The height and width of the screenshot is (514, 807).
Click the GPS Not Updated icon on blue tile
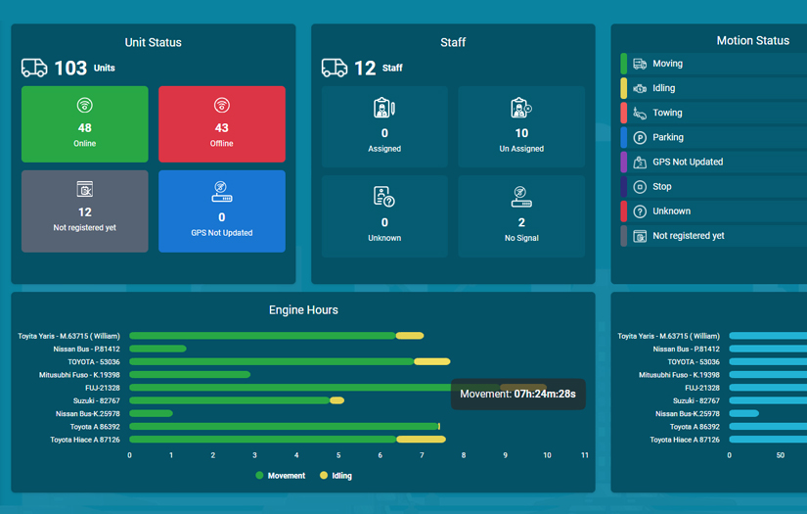[x=222, y=192]
